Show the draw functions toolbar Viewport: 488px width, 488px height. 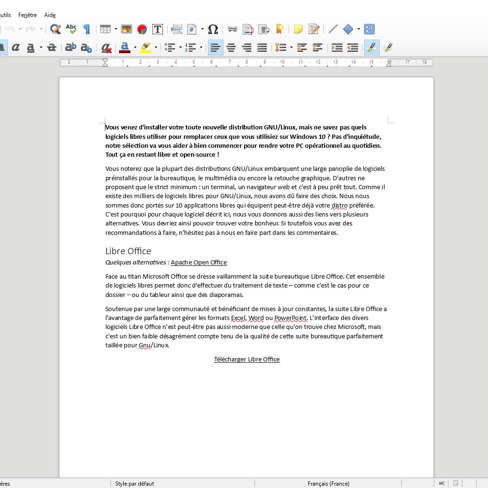coord(369,29)
